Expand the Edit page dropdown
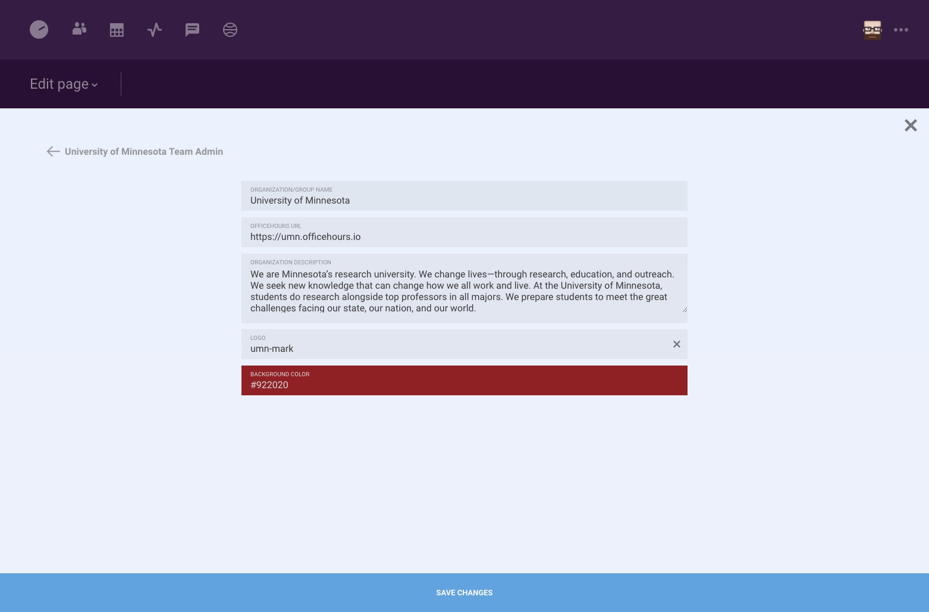This screenshot has height=612, width=929. click(x=64, y=84)
